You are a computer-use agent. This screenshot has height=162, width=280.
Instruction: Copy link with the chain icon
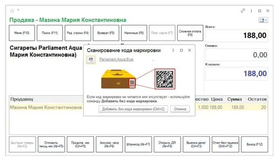point(243,11)
